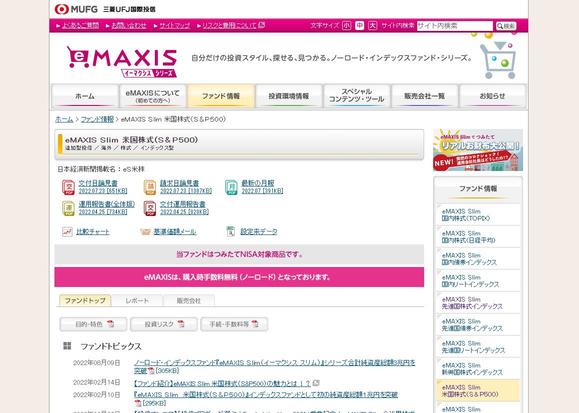Select eMAXIS Slim 先進国債券インデックス in sidebar

pos(478,324)
